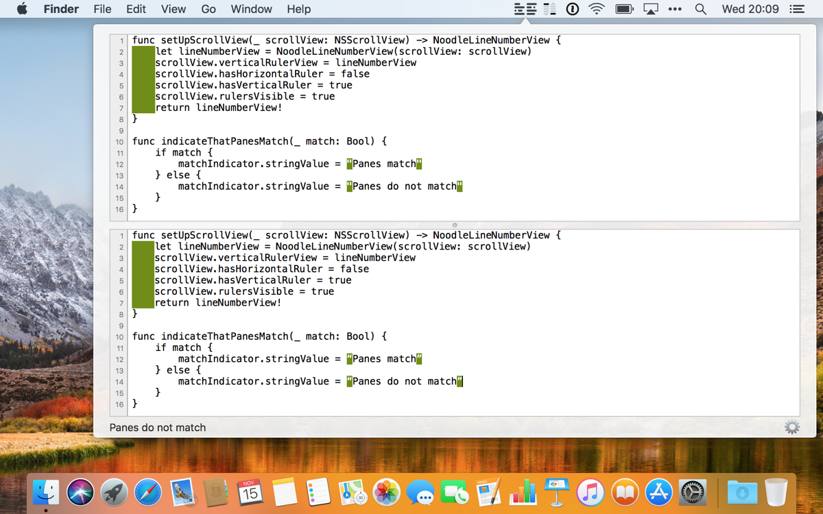Launch Safari from the Dock
This screenshot has width=823, height=514.
[x=148, y=492]
